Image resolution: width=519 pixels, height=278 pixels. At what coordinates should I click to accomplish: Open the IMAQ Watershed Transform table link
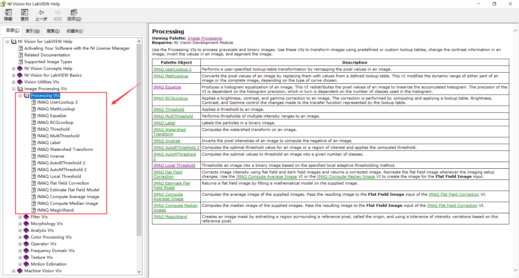point(169,132)
